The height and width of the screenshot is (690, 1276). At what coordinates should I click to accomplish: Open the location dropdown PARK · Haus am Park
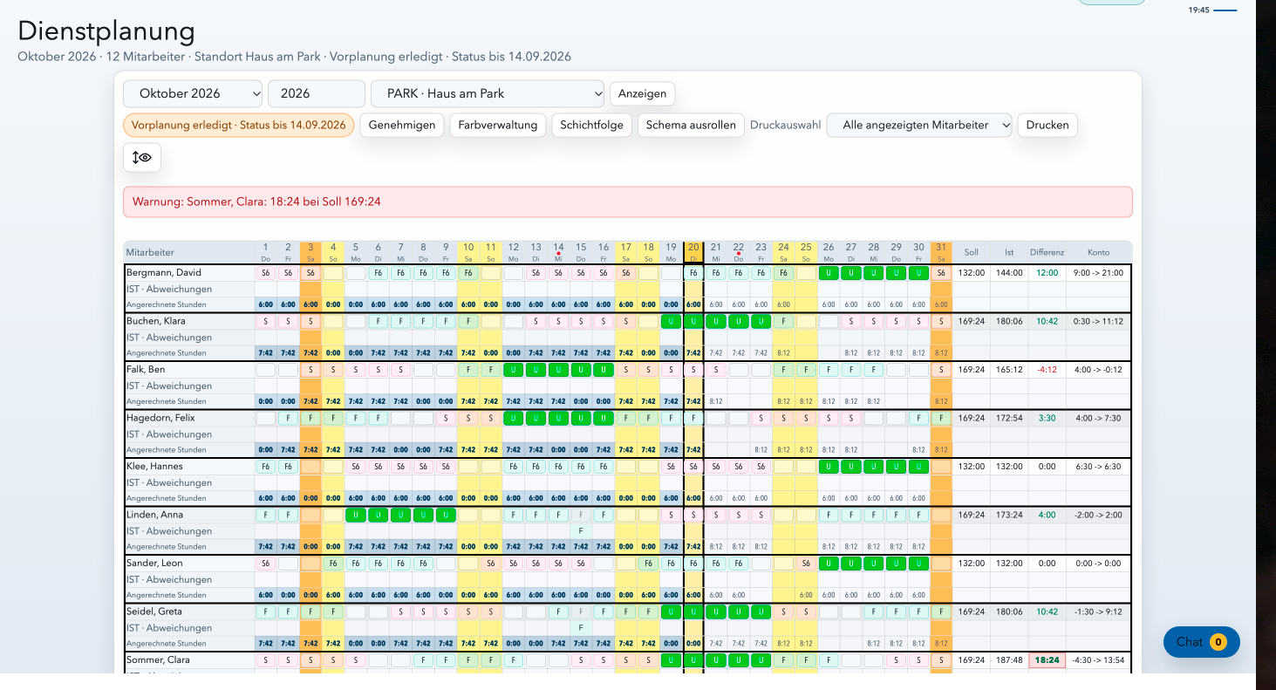coord(488,93)
